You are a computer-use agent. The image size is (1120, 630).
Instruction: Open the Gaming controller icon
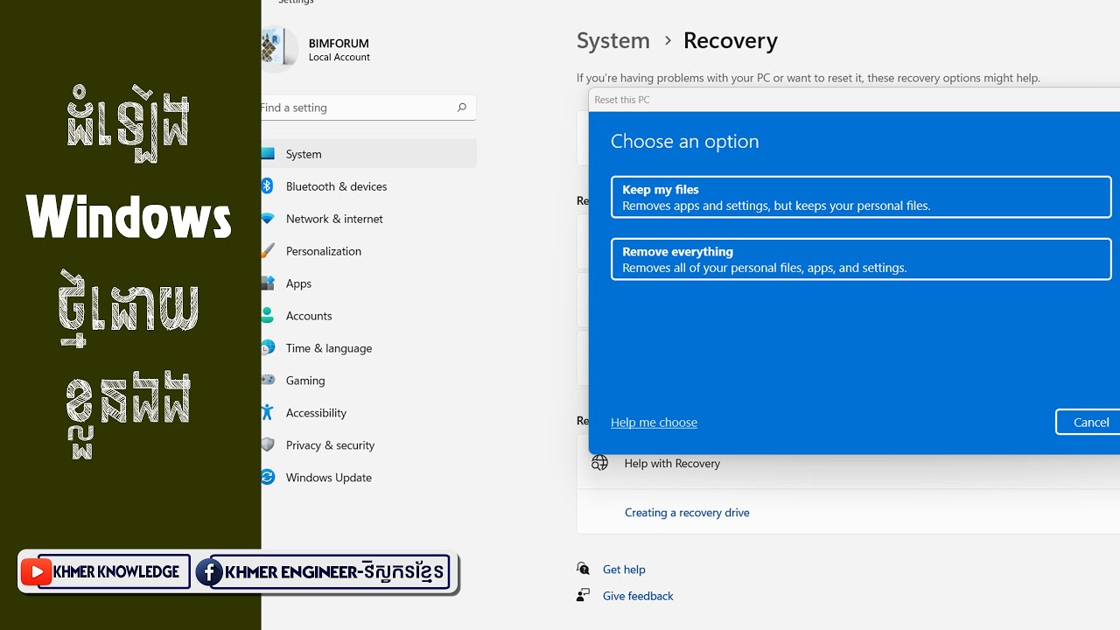[268, 381]
